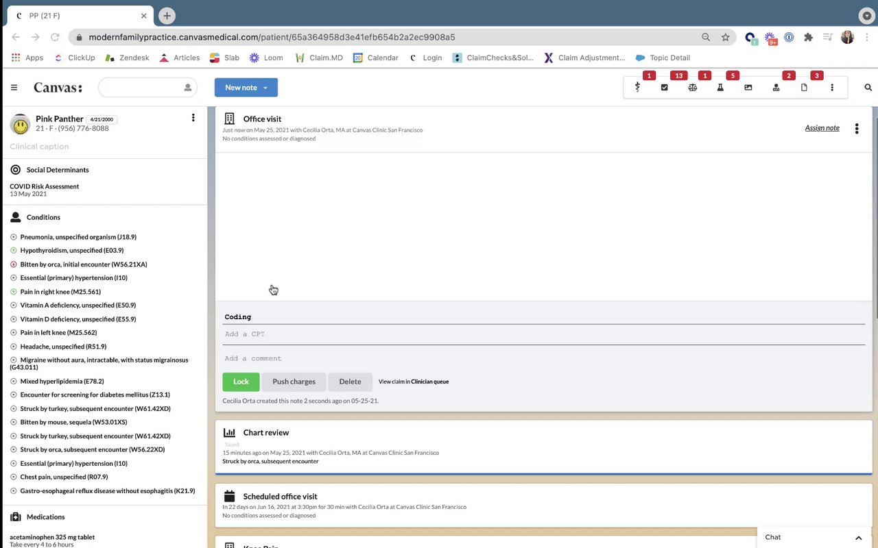The width and height of the screenshot is (878, 548).
Task: Toggle the status icon for Chest pain, unspecified
Action: 14,477
